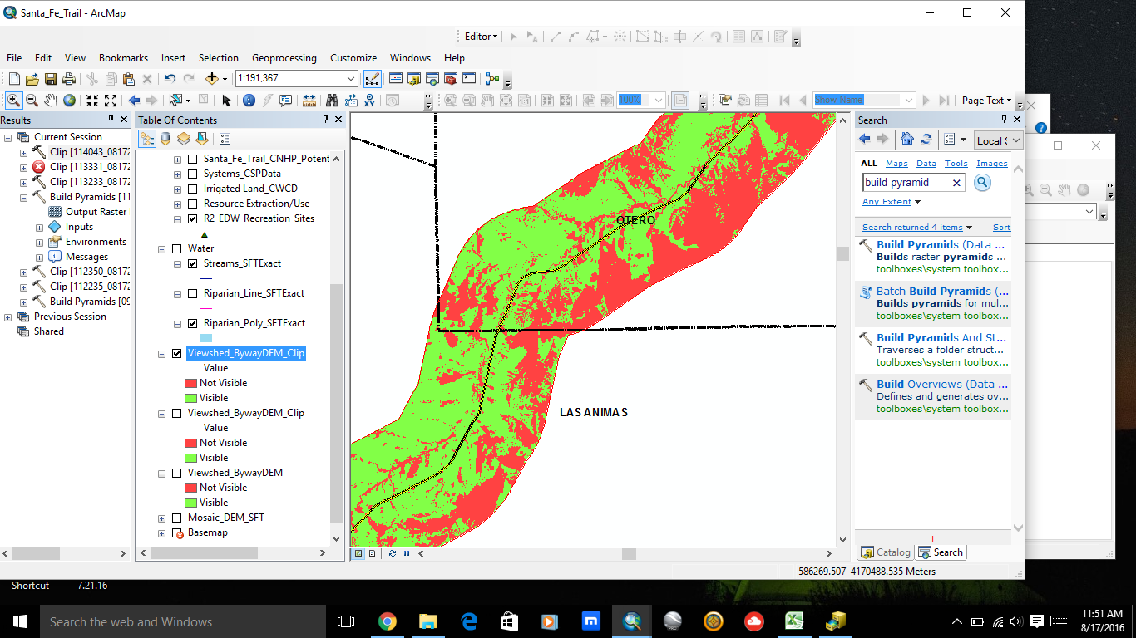The image size is (1136, 638).
Task: Click the red Not Visible color swatch
Action: pyautogui.click(x=190, y=383)
